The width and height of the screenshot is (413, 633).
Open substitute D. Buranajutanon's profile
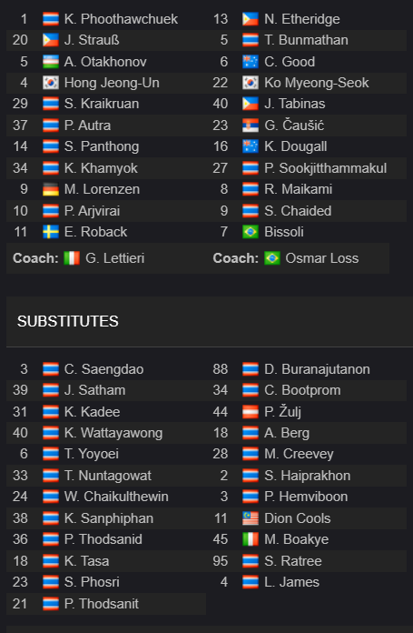[317, 369]
